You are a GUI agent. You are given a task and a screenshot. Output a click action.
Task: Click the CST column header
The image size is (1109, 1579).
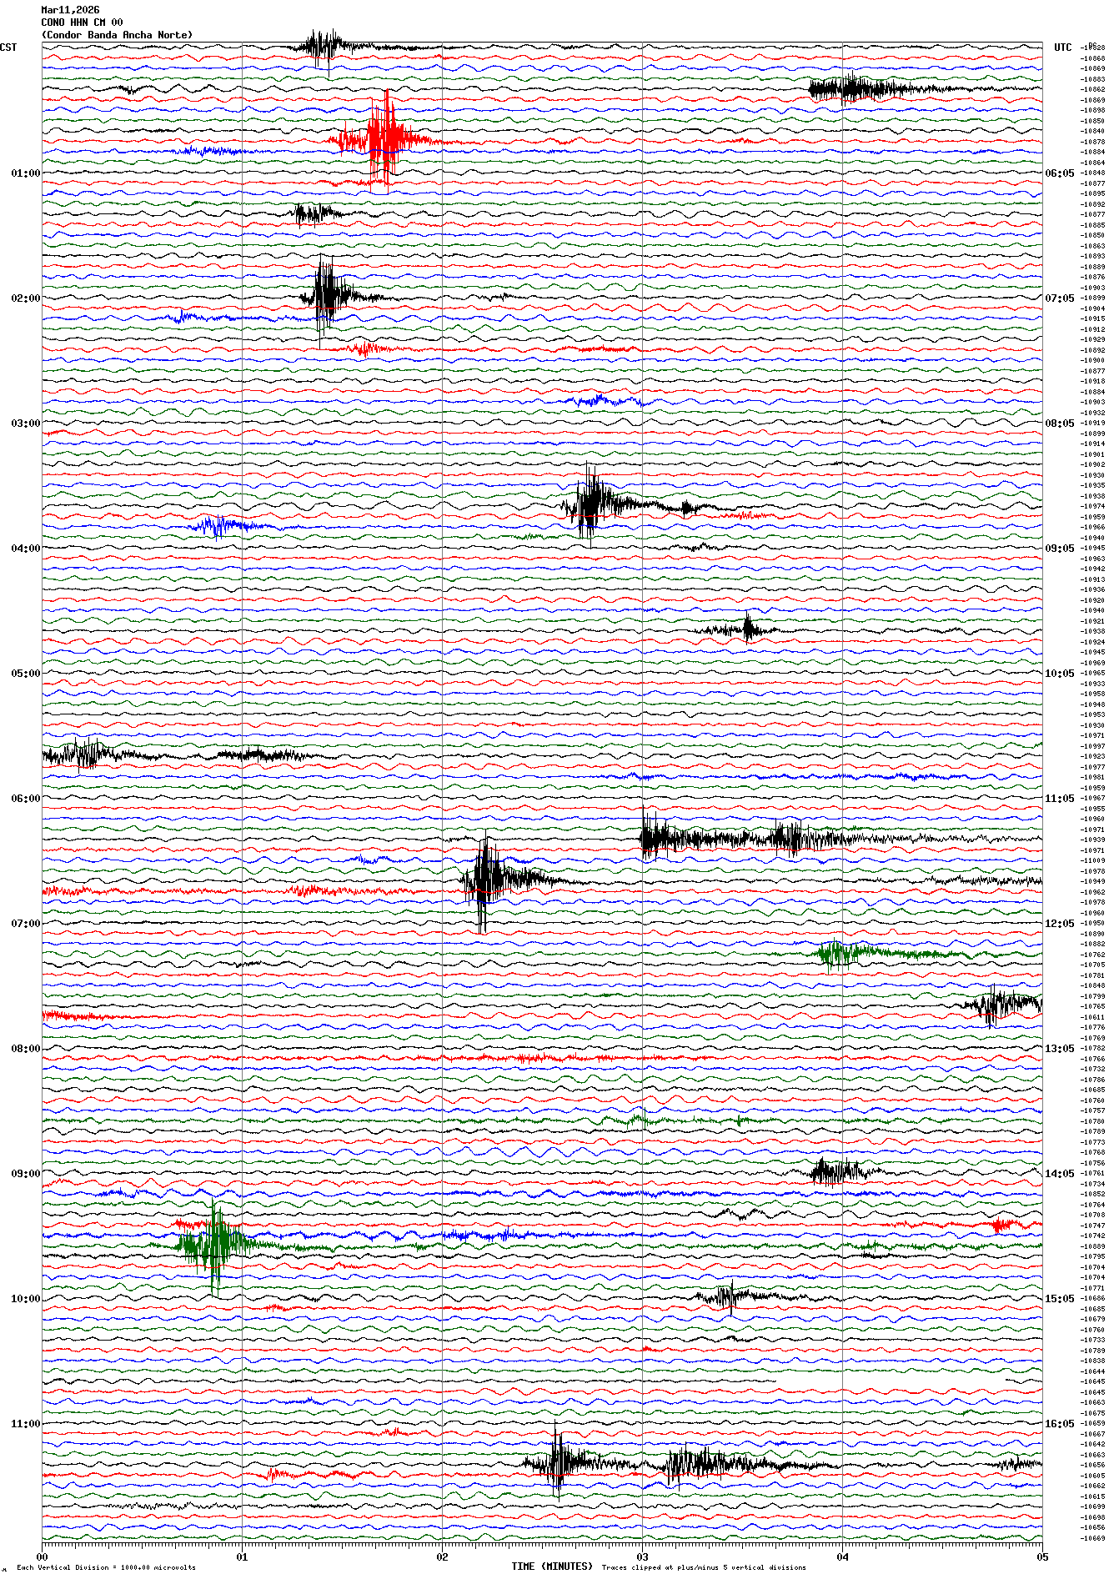click(8, 48)
